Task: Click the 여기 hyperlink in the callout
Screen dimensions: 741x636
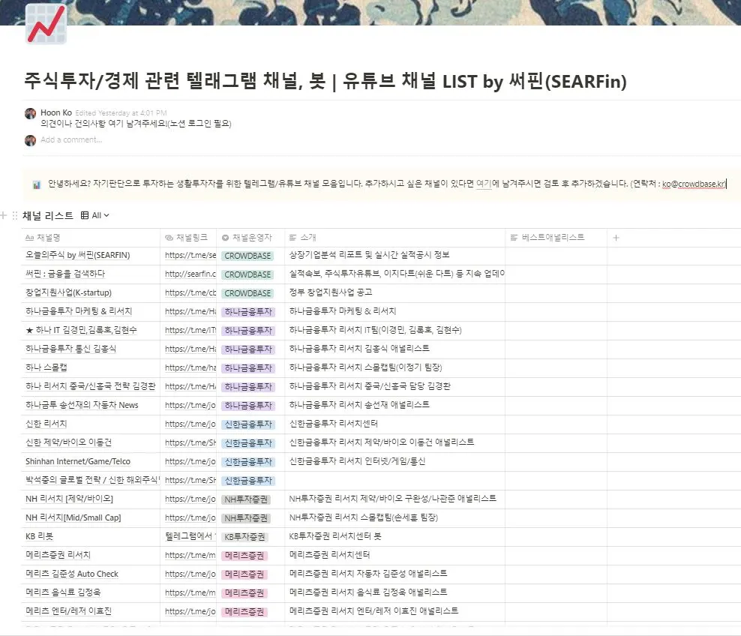Action: (484, 182)
